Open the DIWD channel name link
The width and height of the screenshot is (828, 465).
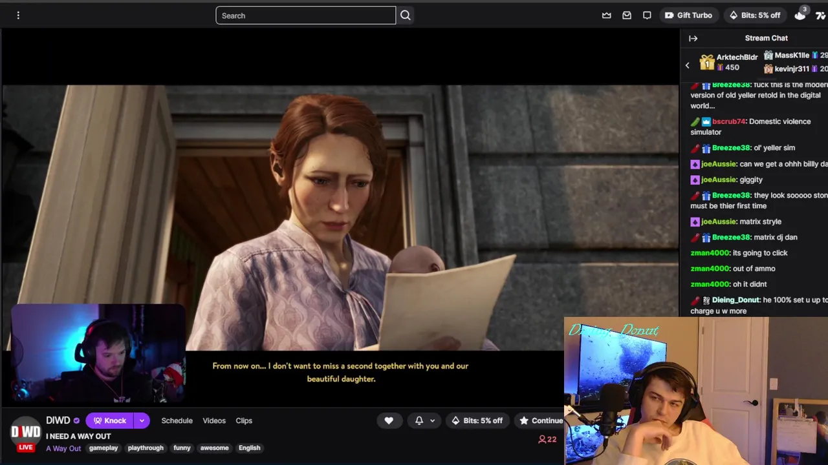(x=58, y=420)
